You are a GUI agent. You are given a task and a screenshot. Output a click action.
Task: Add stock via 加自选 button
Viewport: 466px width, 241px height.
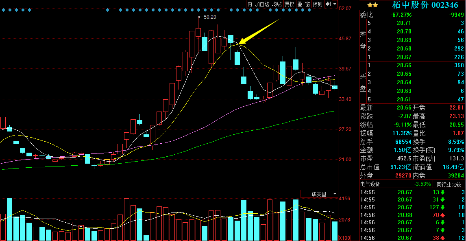pyautogui.click(x=262, y=4)
